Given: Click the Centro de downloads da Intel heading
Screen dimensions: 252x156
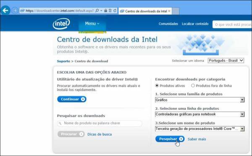Looking at the screenshot, I should click(x=107, y=39).
